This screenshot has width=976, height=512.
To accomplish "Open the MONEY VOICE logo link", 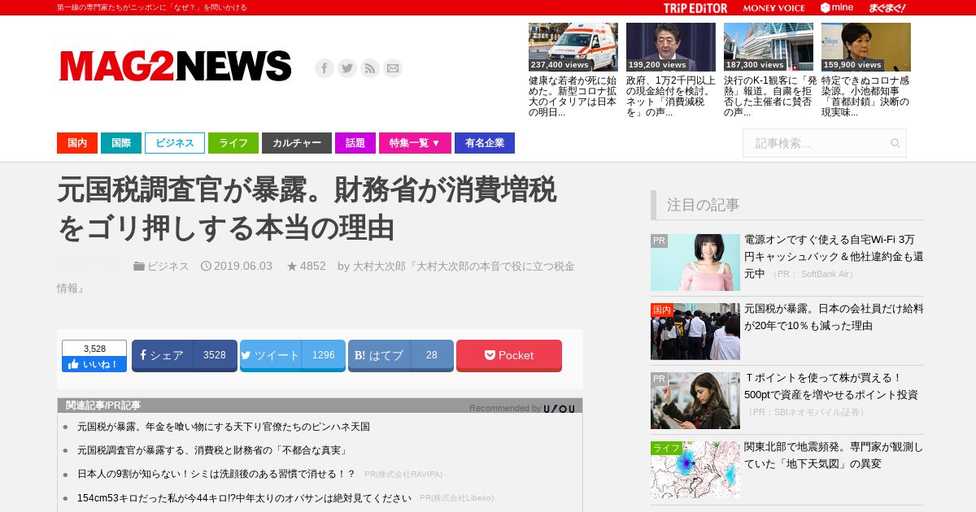I will (773, 8).
